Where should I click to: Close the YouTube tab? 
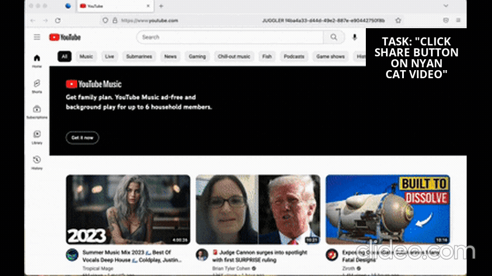[x=148, y=6]
